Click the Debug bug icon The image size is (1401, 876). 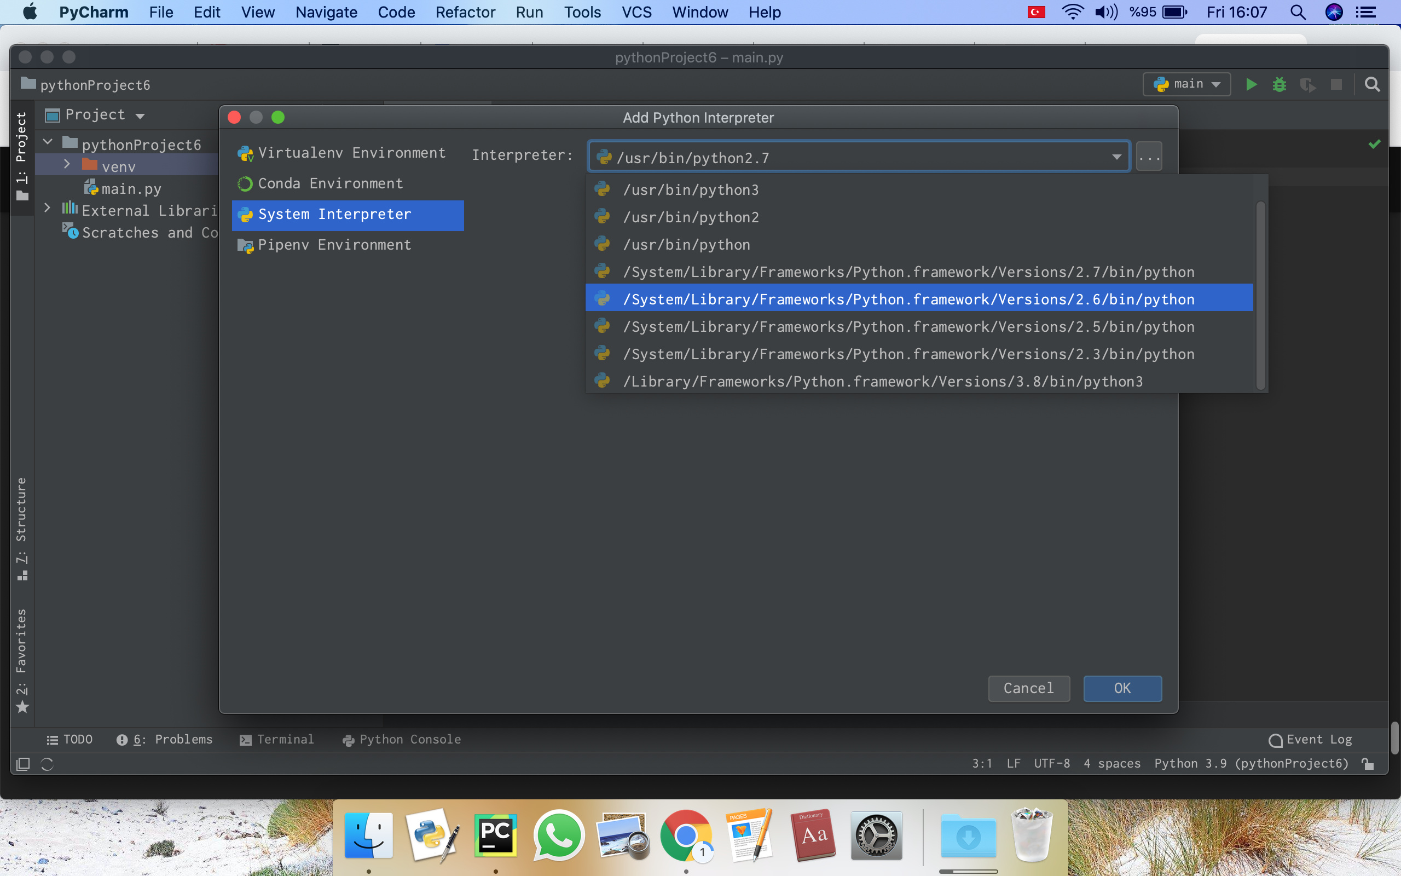[1280, 84]
